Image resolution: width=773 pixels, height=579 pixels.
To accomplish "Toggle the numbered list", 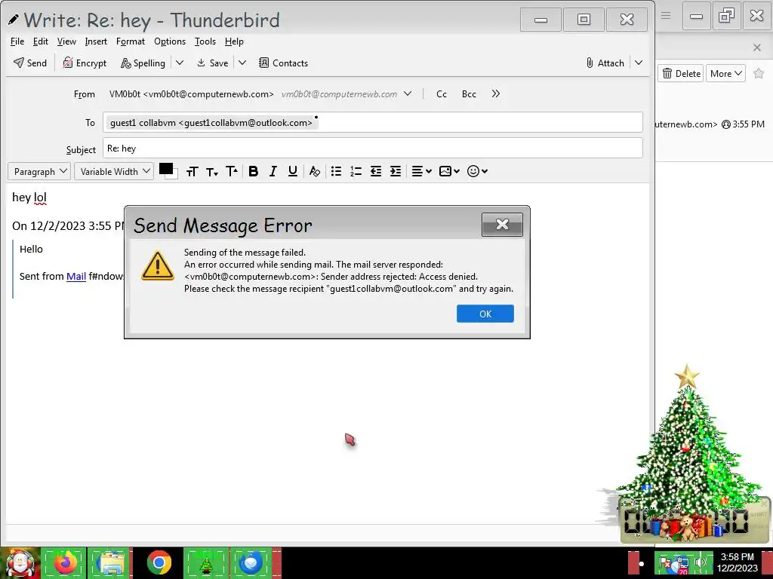I will point(356,171).
